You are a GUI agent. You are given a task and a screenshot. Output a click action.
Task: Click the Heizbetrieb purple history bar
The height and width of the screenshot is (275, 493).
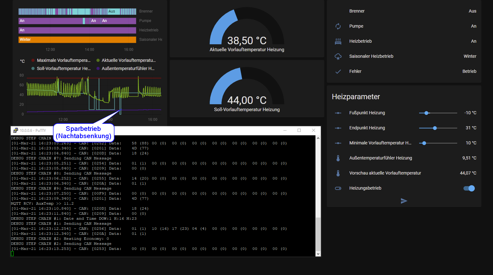click(x=77, y=30)
